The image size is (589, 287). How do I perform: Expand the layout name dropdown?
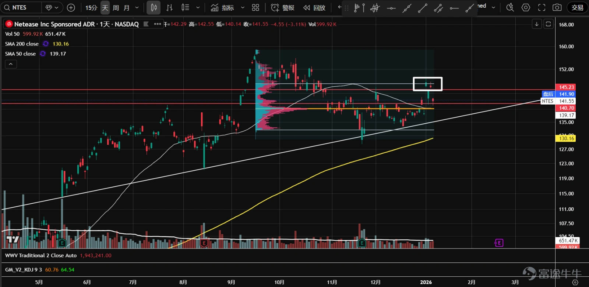[493, 7]
